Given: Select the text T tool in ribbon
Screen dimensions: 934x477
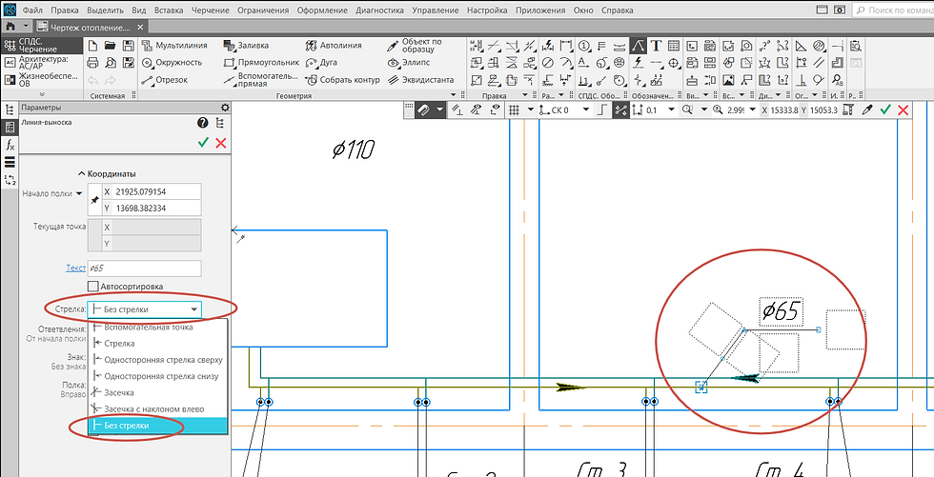Looking at the screenshot, I should click(x=656, y=46).
